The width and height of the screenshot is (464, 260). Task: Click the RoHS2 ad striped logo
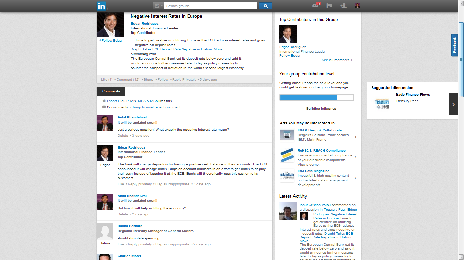(x=287, y=155)
